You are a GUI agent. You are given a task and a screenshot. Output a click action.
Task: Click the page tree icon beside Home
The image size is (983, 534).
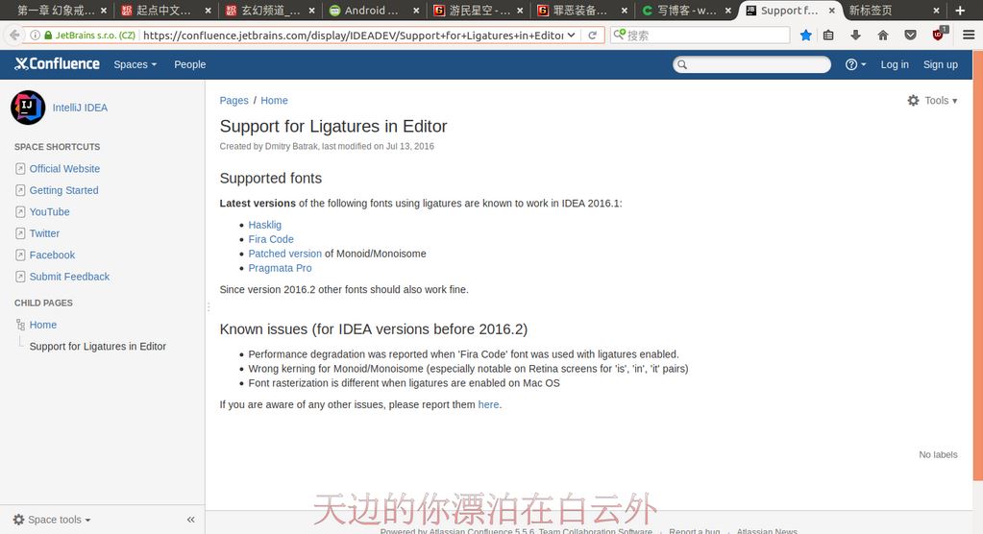20,325
